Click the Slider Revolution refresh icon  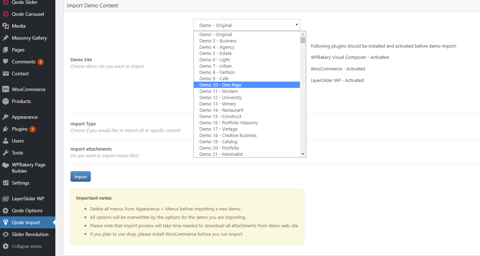(x=6, y=234)
